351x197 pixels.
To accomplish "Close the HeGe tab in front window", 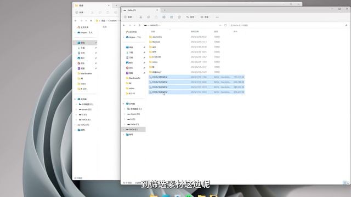I will point(157,10).
